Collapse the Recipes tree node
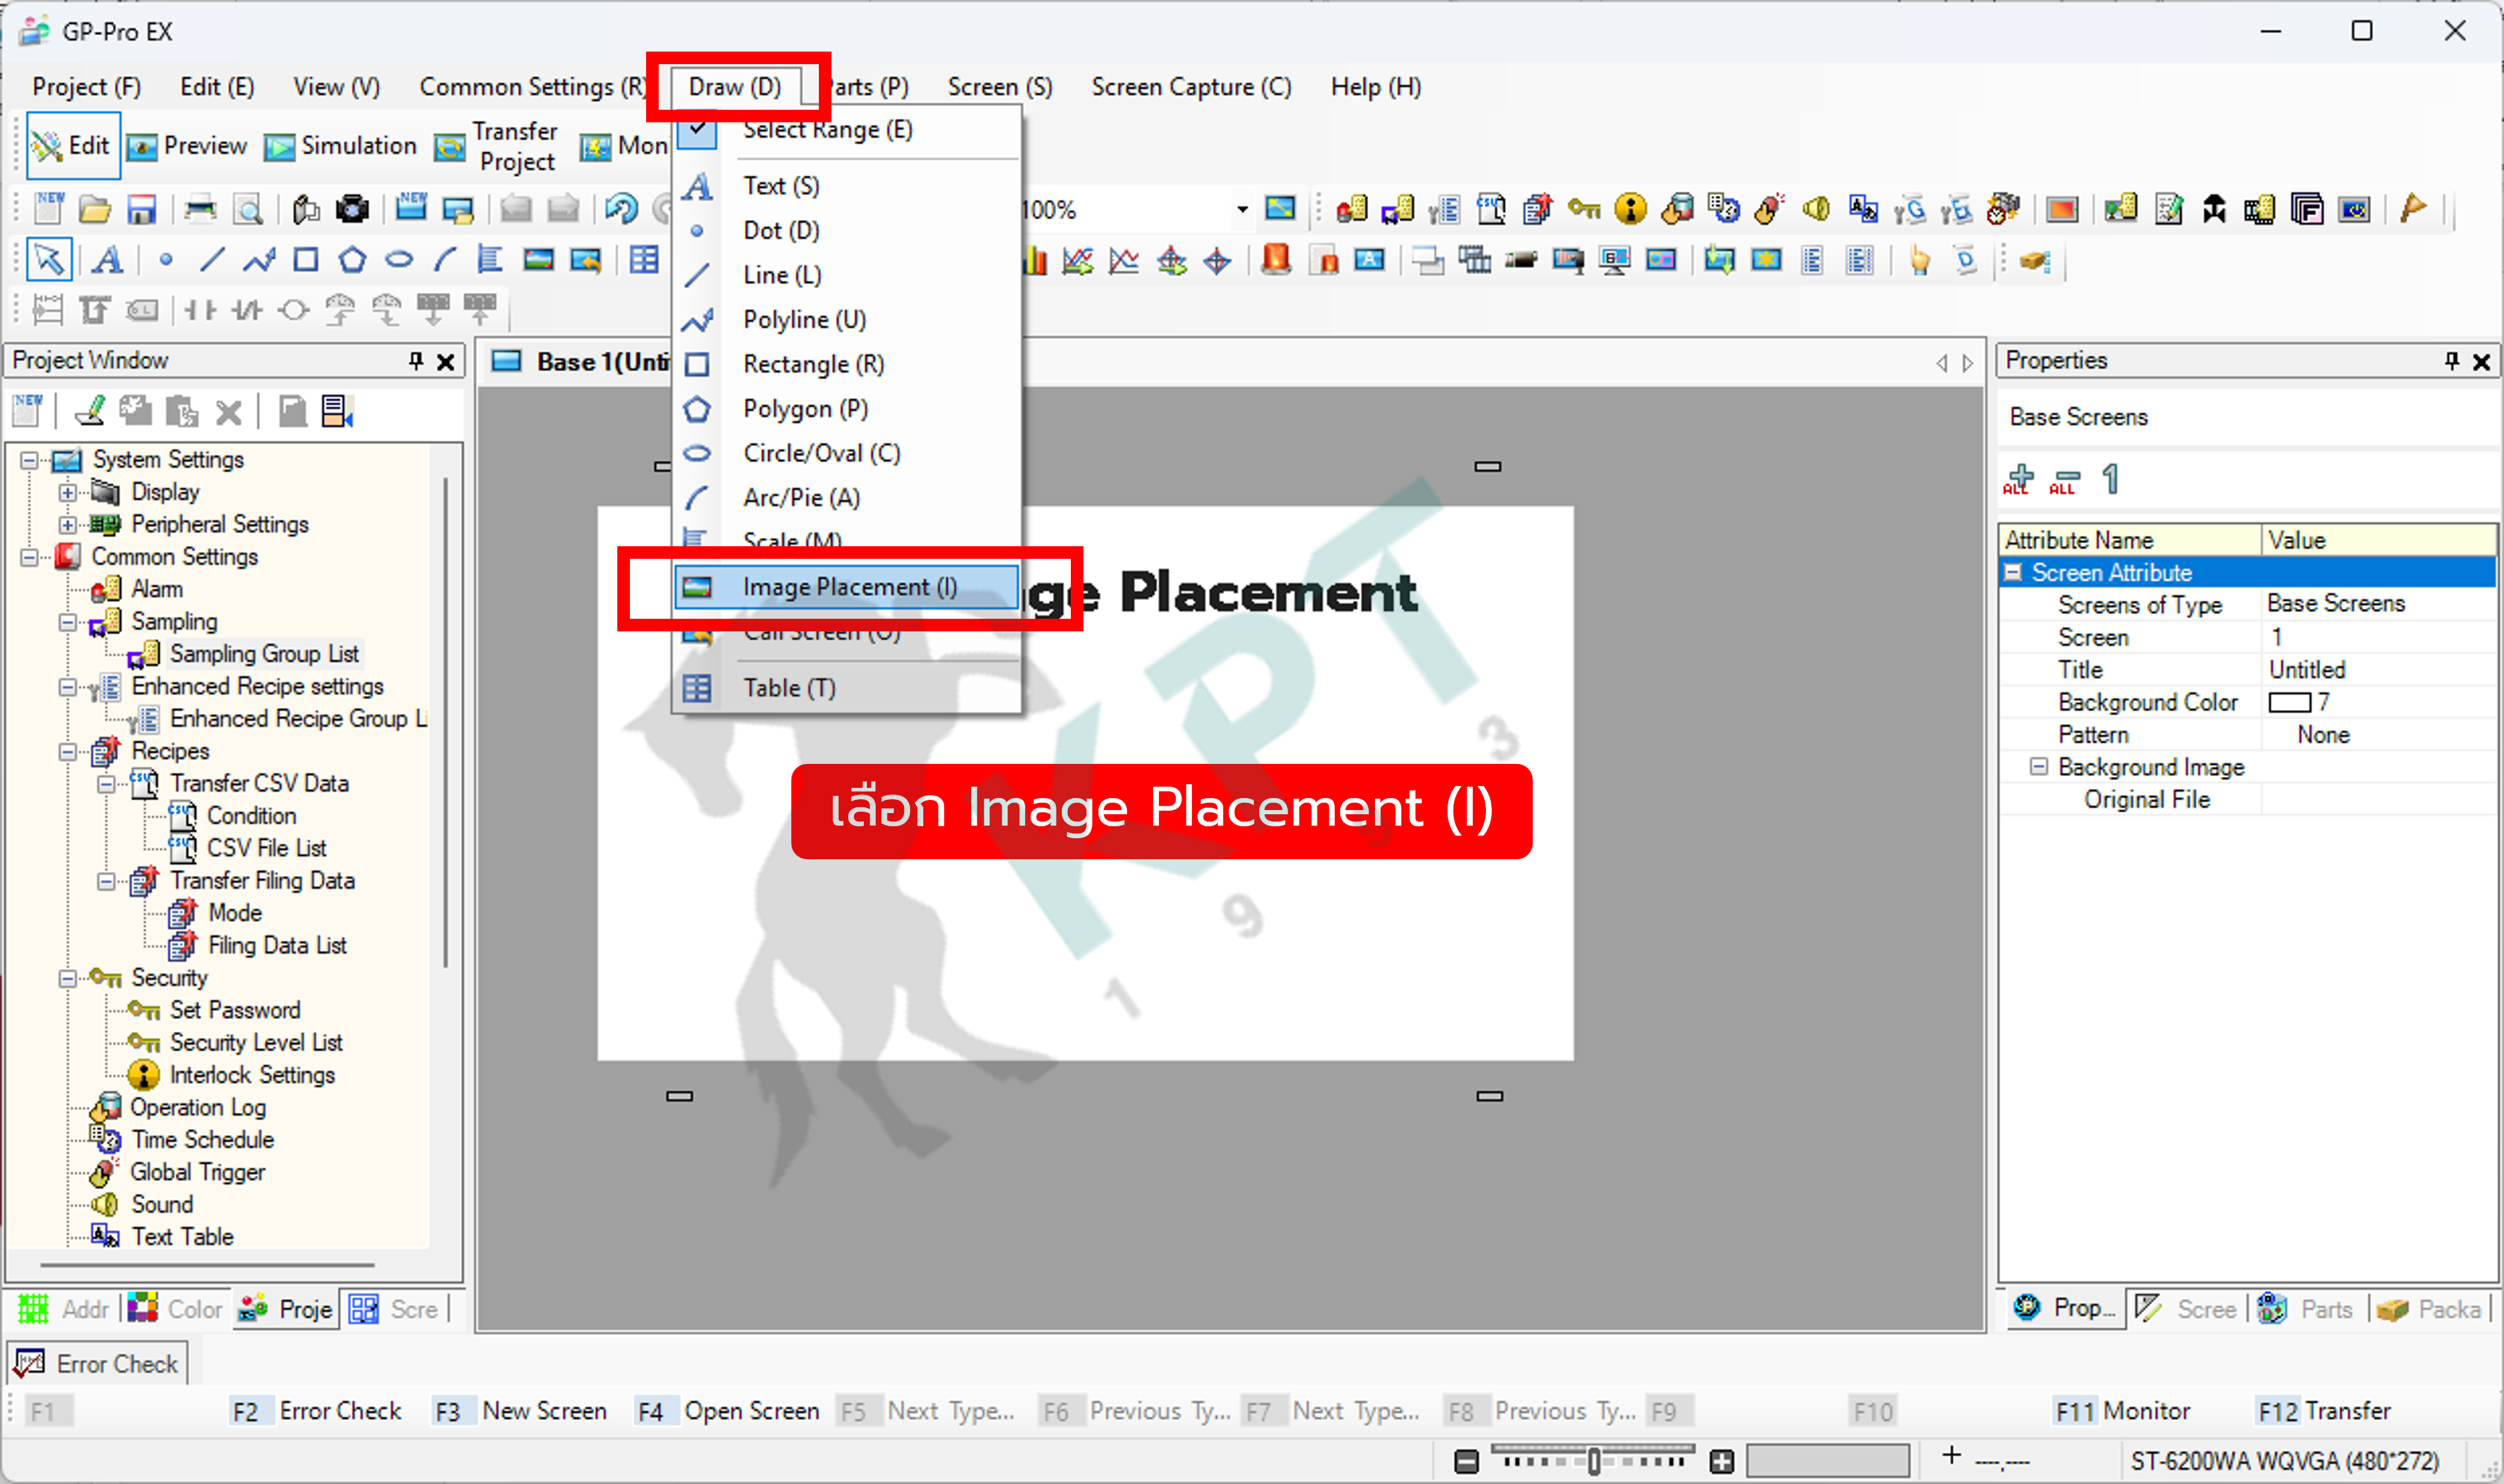 [x=67, y=752]
